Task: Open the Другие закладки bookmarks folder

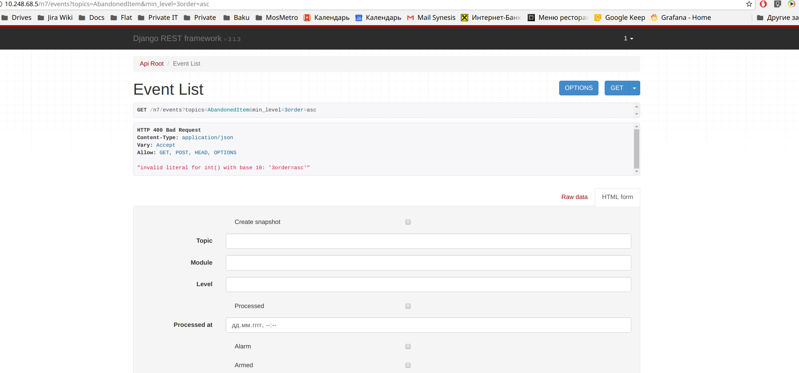Action: point(777,17)
